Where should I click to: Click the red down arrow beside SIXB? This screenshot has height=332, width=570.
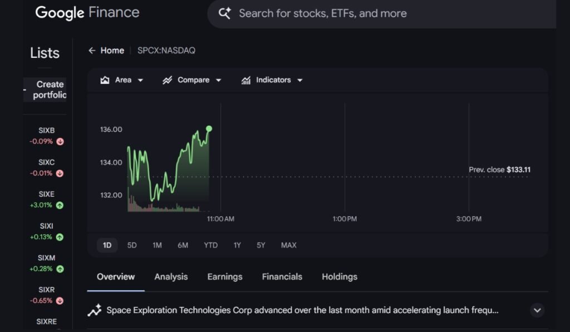pyautogui.click(x=60, y=141)
